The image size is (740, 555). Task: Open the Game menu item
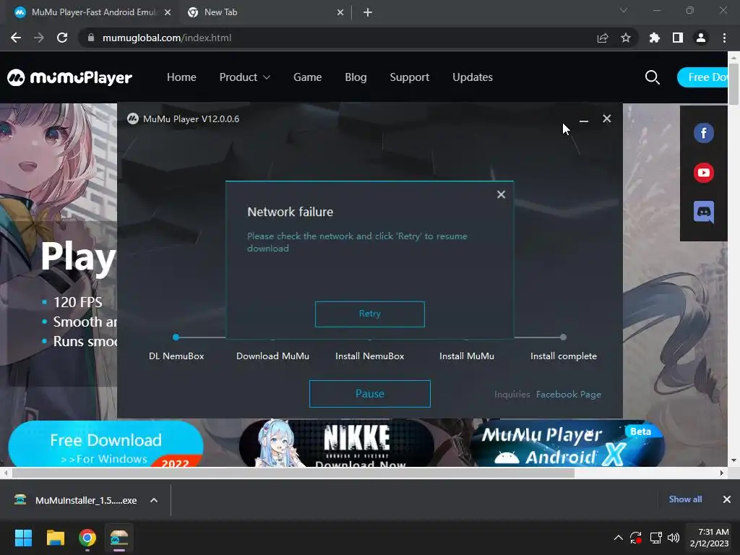click(307, 77)
